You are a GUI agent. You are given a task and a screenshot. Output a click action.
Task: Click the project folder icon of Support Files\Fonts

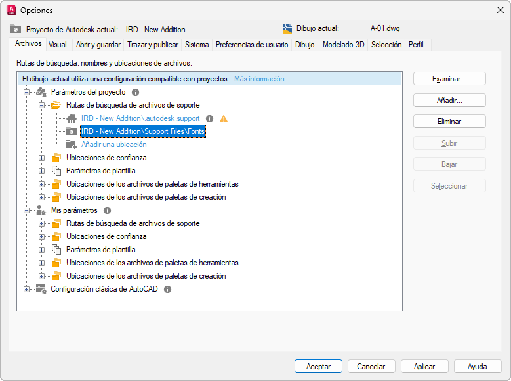click(x=72, y=131)
